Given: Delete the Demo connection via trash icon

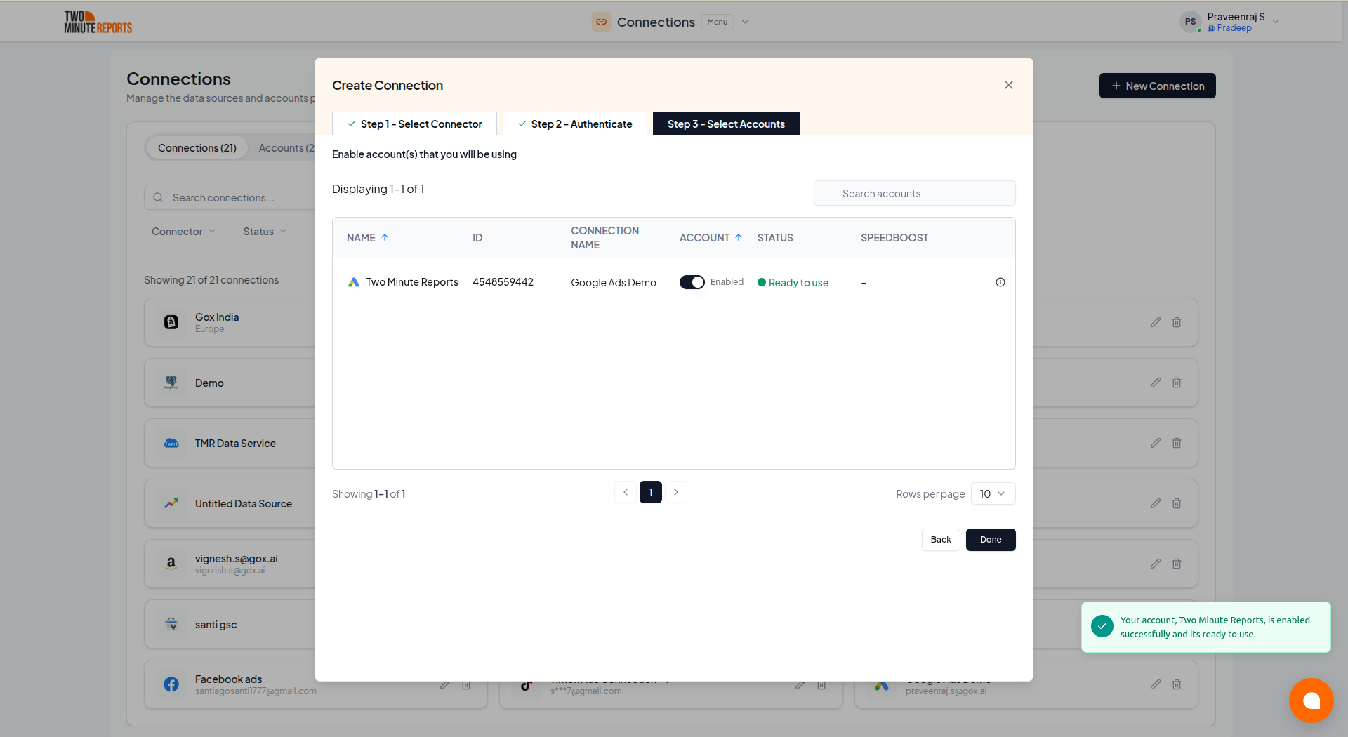Looking at the screenshot, I should (x=1177, y=383).
